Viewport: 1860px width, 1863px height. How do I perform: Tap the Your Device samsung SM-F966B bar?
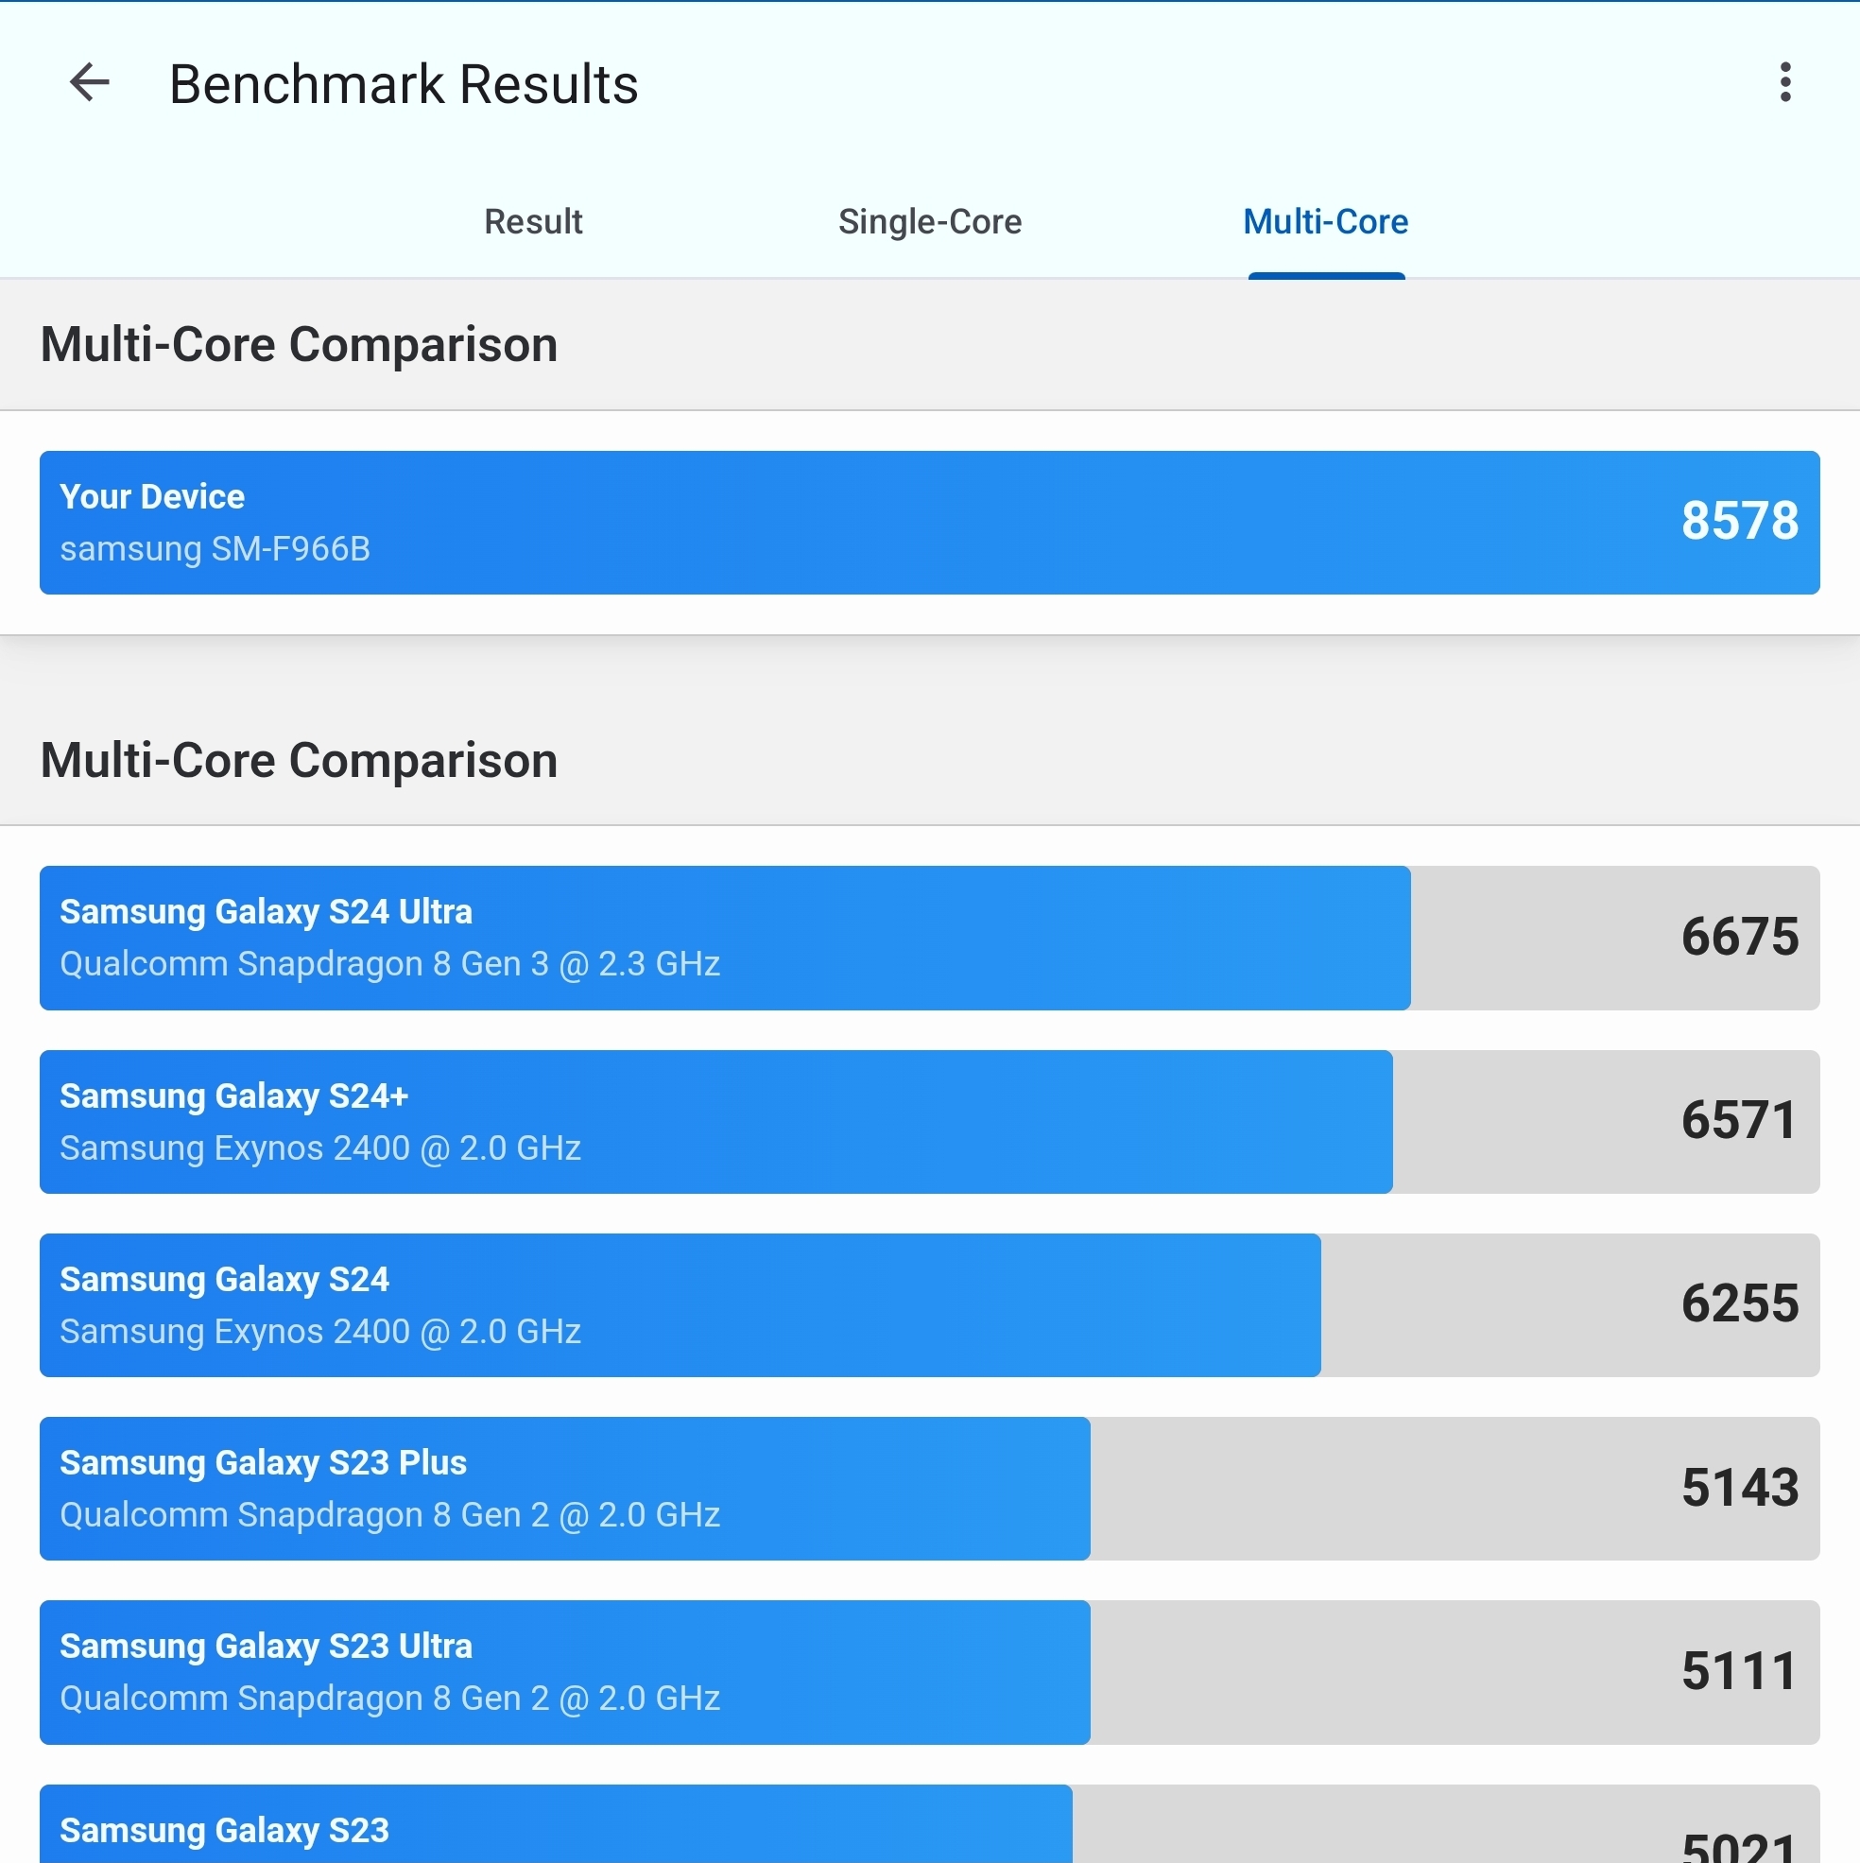tap(929, 523)
